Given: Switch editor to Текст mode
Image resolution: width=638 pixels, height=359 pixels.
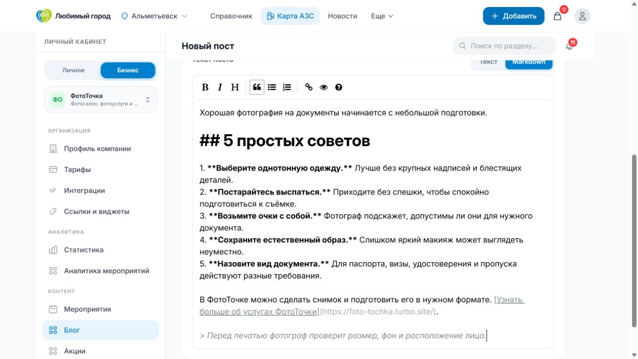Looking at the screenshot, I should pos(488,63).
